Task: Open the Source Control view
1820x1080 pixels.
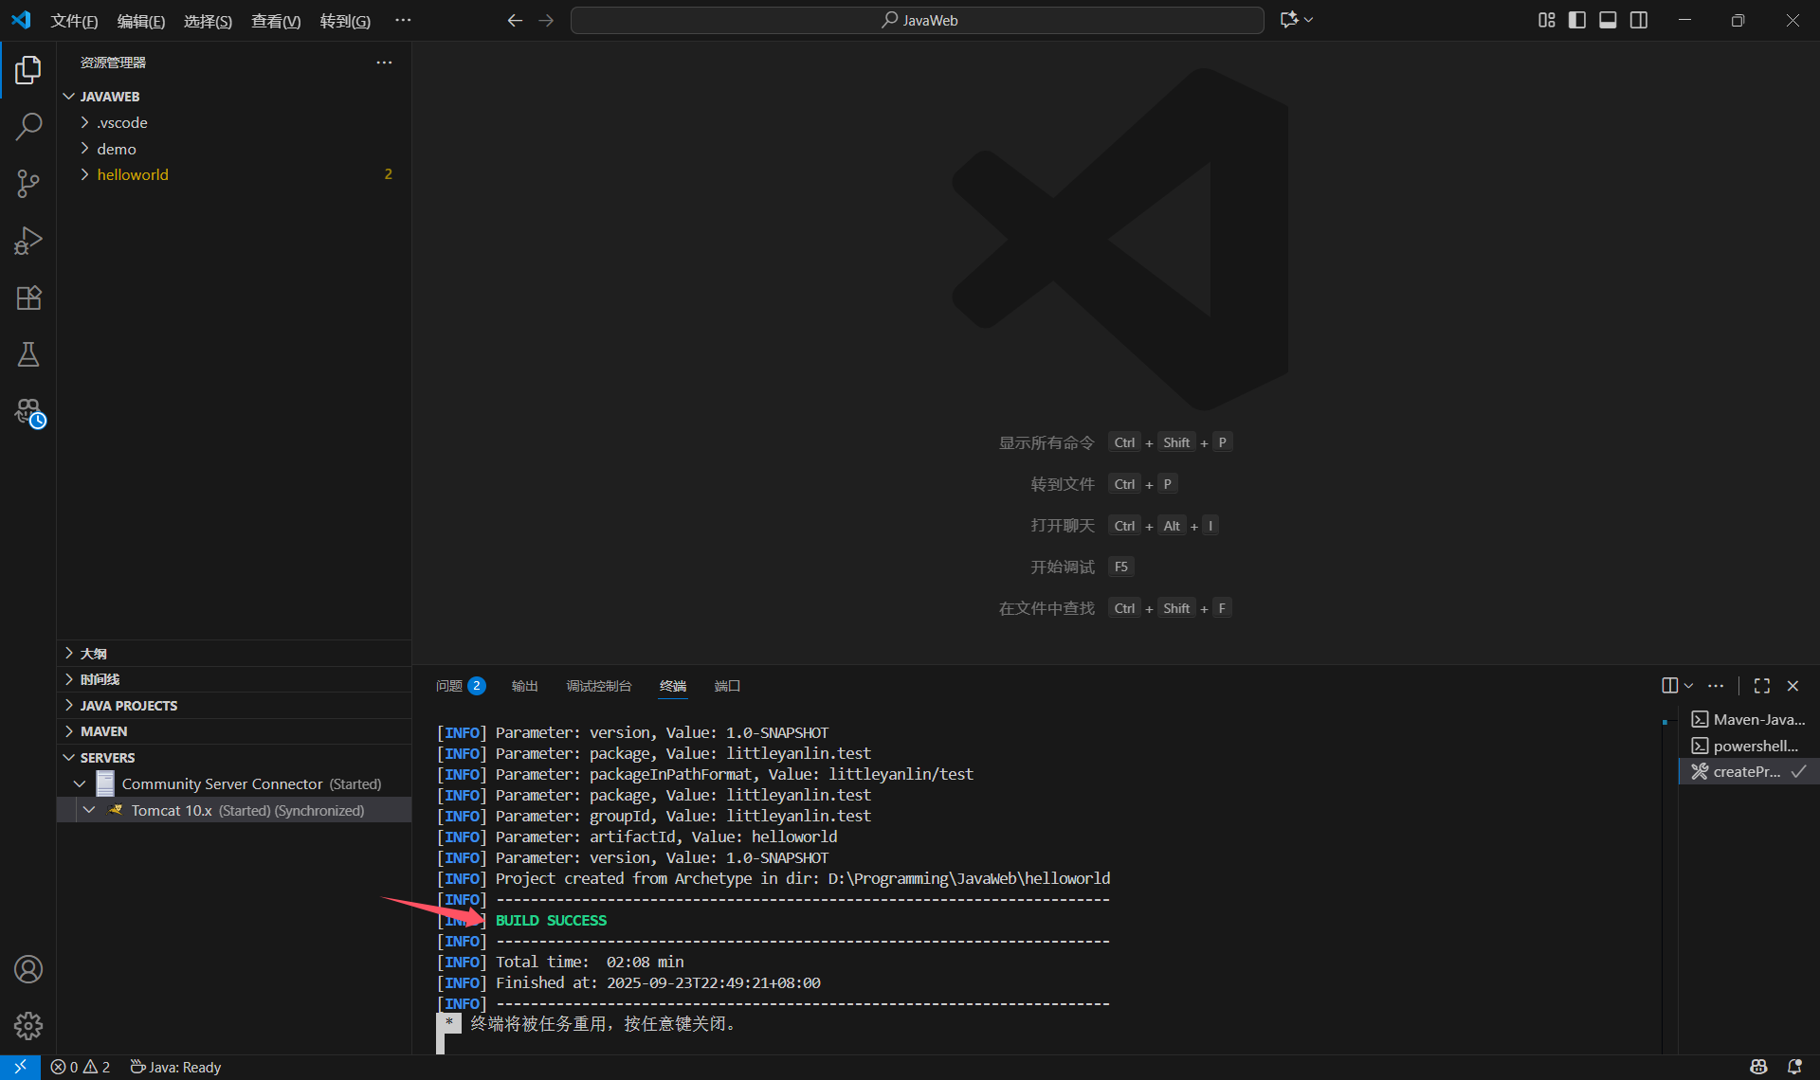Action: coord(28,183)
